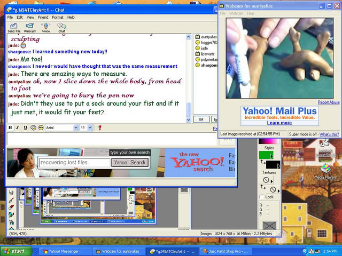Click the black background style swatch
The image size is (342, 256).
tap(272, 165)
